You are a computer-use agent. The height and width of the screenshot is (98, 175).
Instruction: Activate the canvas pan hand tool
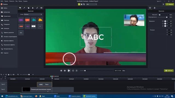(81, 4)
